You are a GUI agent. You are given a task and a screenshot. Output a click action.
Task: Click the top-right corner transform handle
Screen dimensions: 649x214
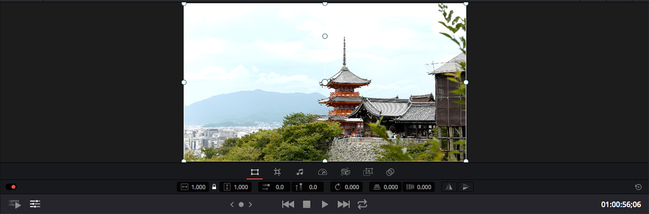tap(466, 3)
